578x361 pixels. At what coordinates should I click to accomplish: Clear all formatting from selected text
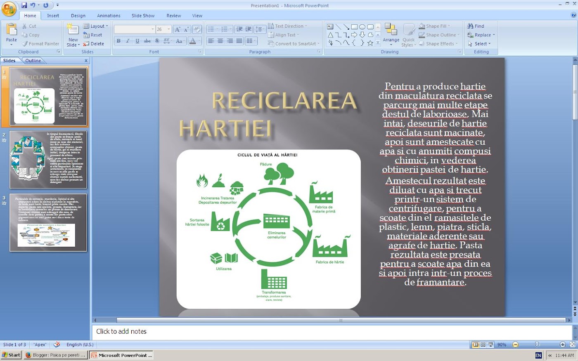pyautogui.click(x=197, y=29)
